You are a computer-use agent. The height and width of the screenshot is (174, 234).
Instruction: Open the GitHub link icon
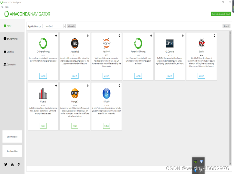coord(19,164)
